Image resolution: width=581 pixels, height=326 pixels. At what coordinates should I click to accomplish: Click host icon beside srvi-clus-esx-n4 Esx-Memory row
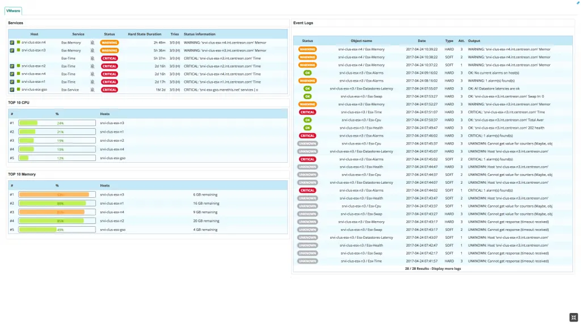(x=12, y=43)
